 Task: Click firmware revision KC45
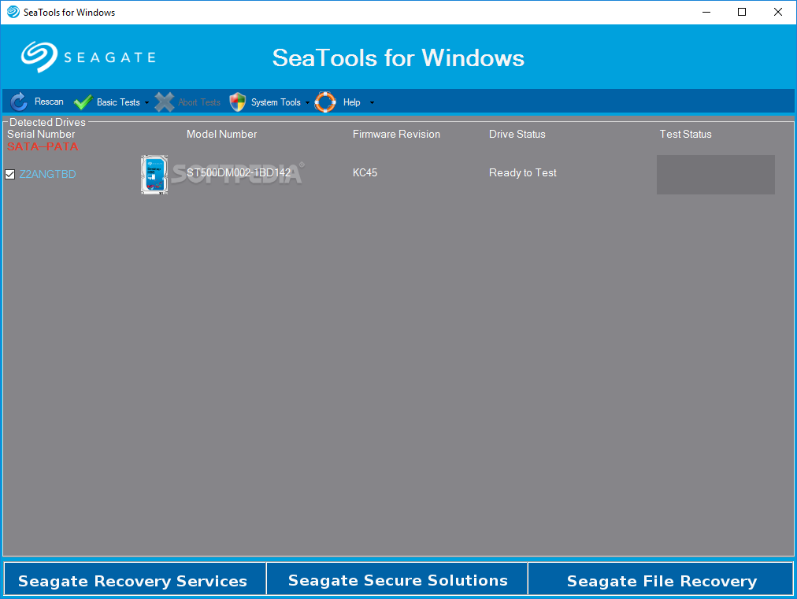pos(365,172)
